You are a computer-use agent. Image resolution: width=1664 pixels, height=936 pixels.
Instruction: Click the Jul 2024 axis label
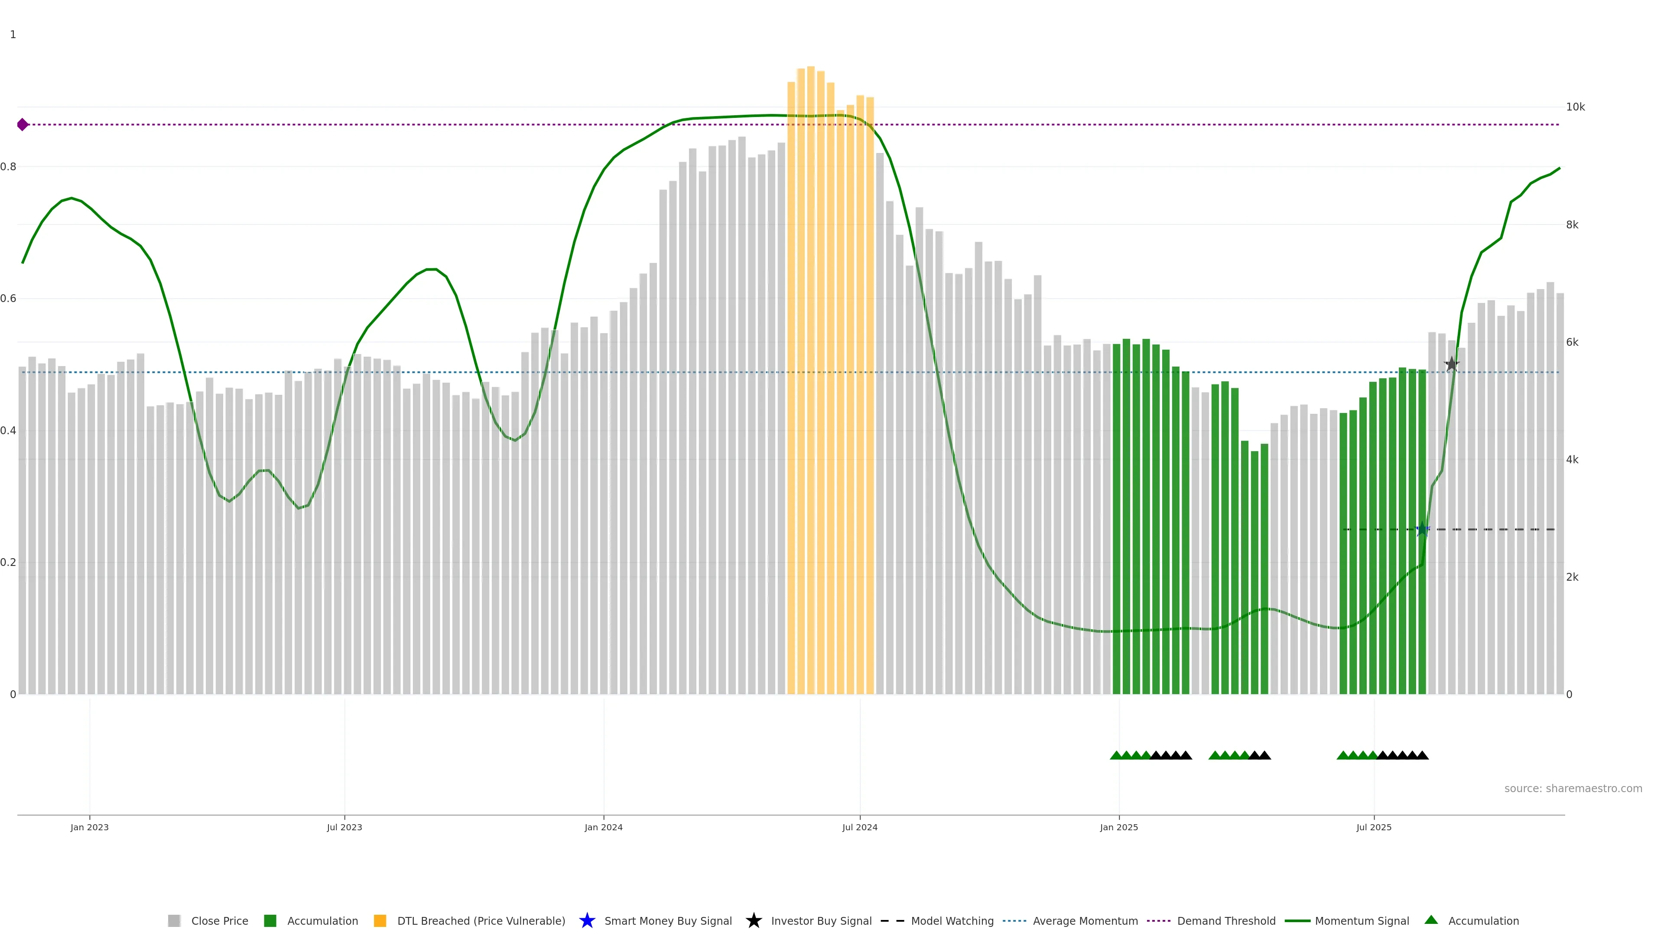859,827
